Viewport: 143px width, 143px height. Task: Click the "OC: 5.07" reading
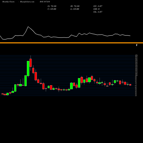click(x=98, y=6)
